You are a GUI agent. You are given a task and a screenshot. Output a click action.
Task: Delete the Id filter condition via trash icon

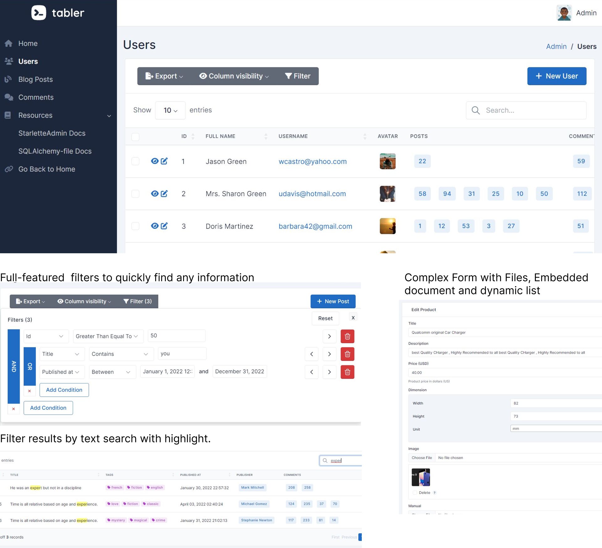point(347,336)
